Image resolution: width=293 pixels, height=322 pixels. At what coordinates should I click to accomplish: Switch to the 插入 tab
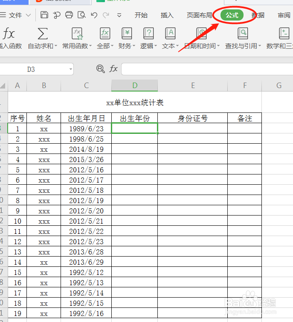coord(167,15)
